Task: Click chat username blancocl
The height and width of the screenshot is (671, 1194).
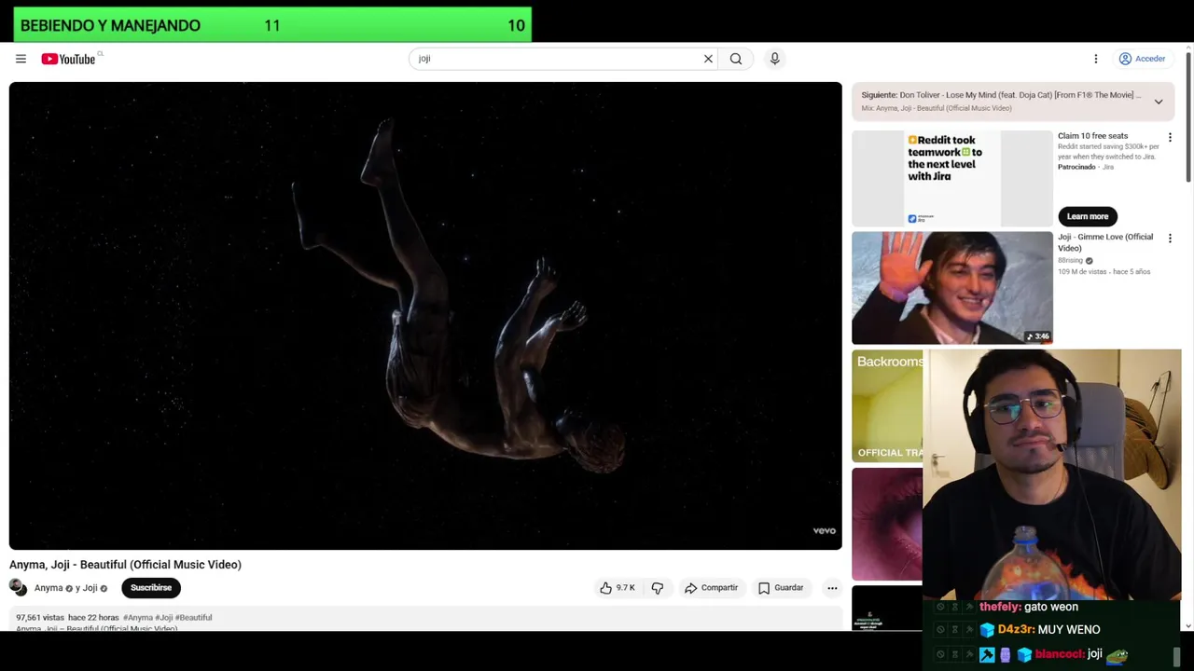Action: (x=1059, y=654)
